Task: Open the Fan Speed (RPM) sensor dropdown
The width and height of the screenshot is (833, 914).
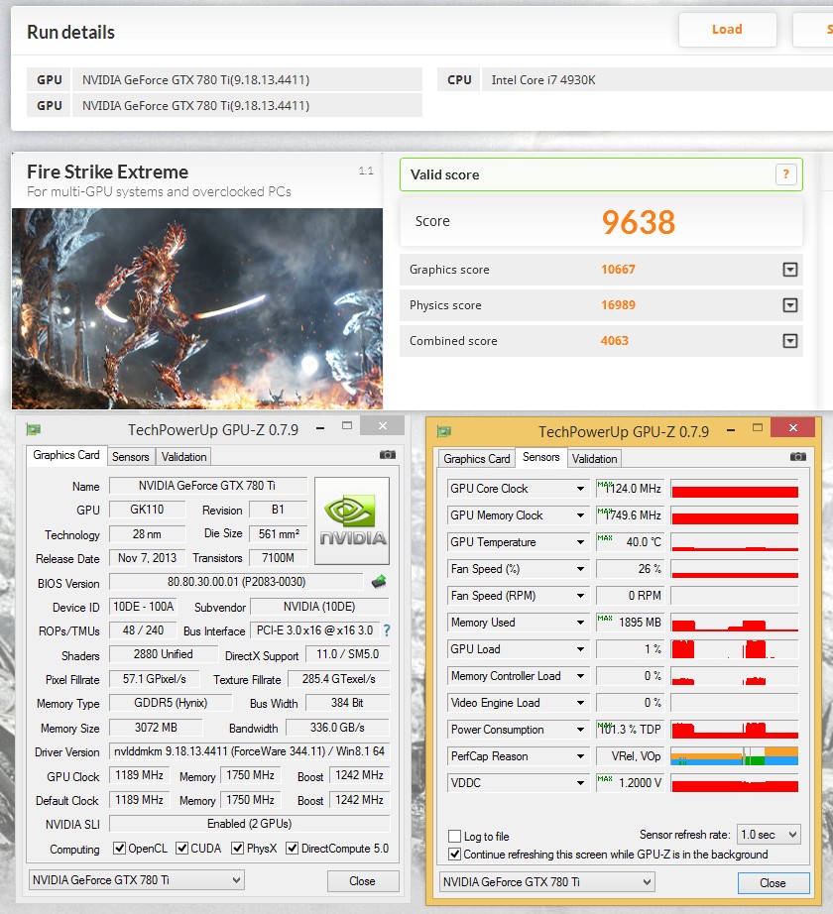Action: coord(580,596)
